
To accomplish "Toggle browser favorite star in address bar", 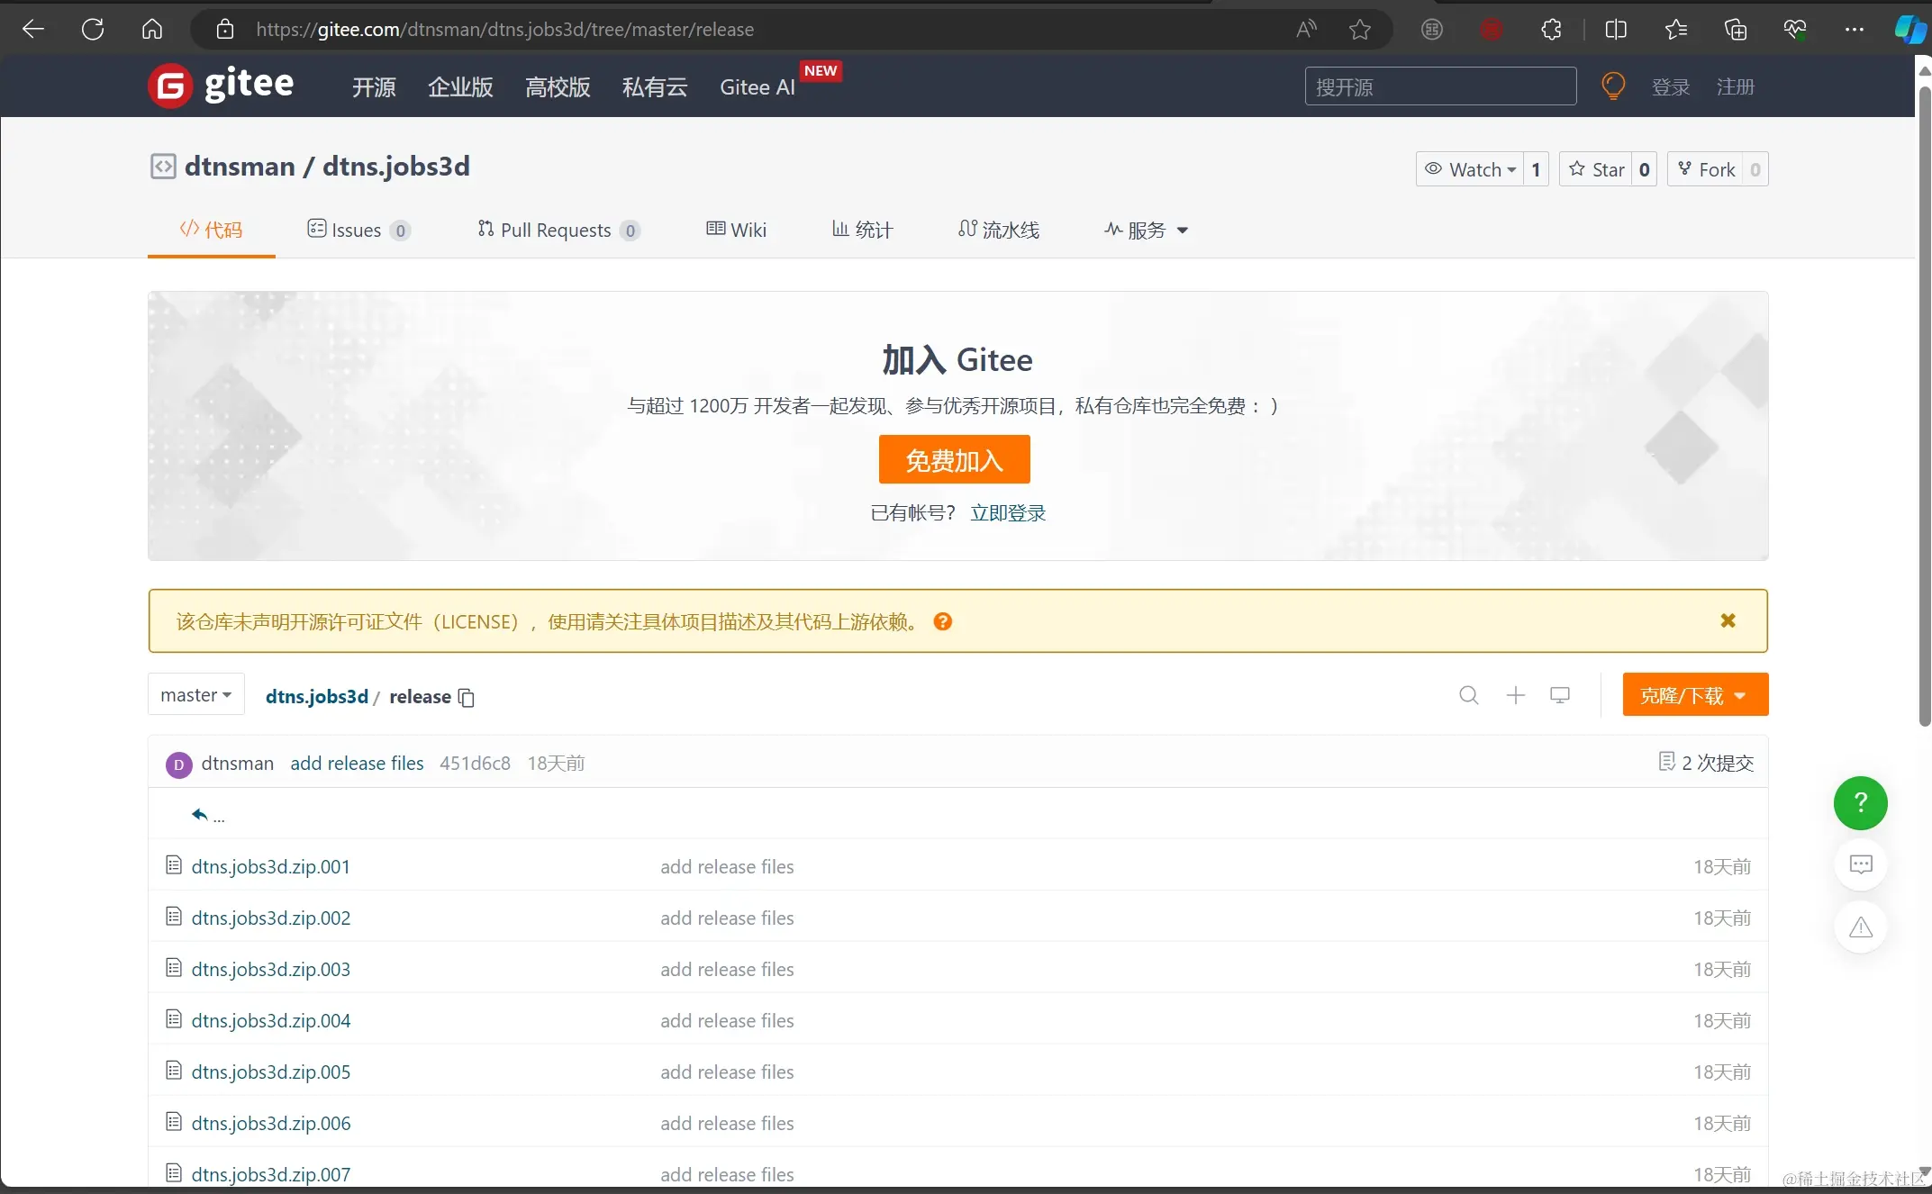I will click(x=1359, y=30).
